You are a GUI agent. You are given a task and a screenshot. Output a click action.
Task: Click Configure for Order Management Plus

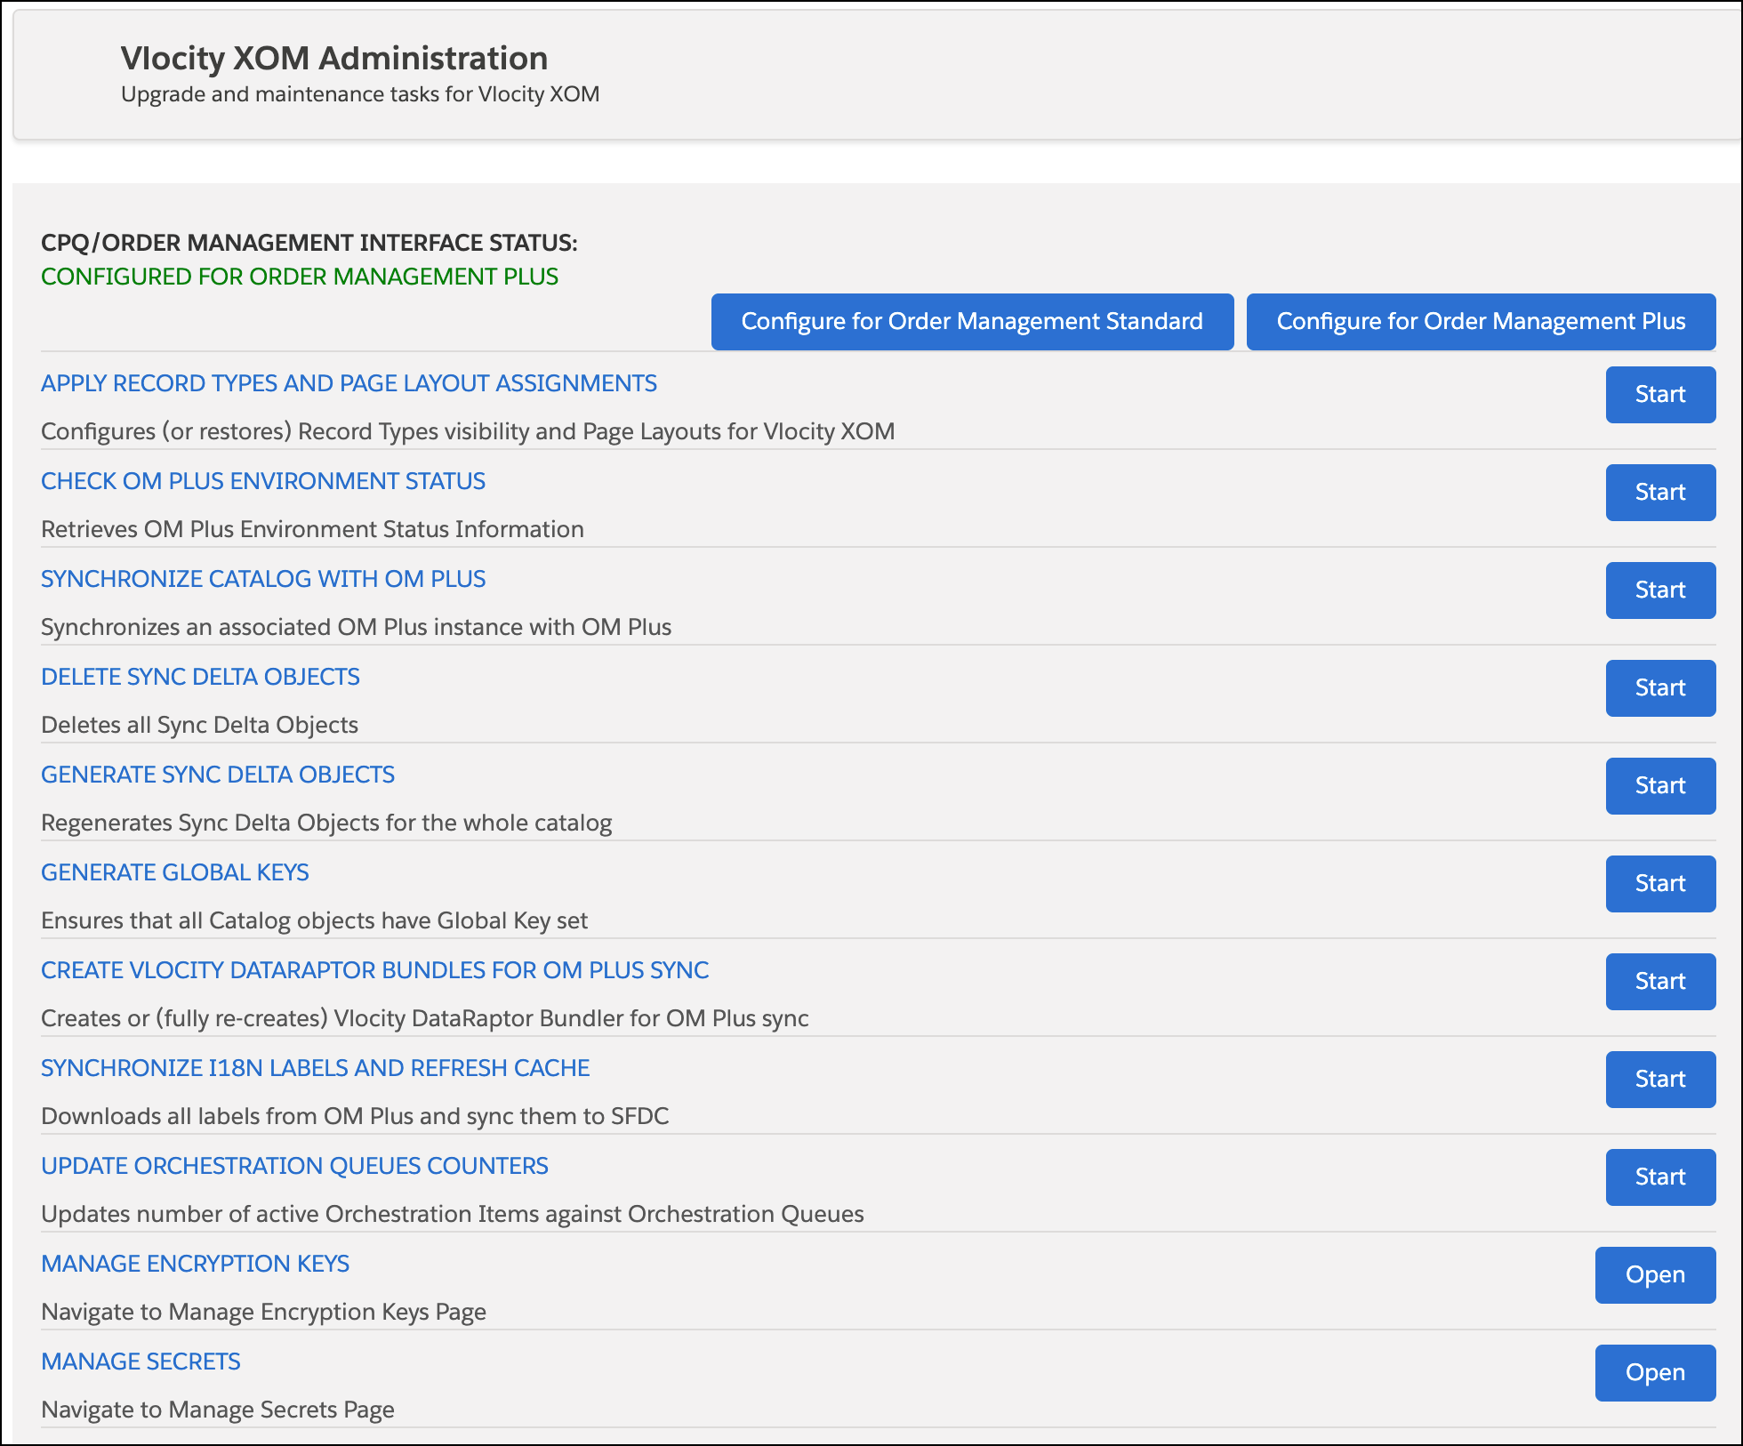pyautogui.click(x=1481, y=322)
